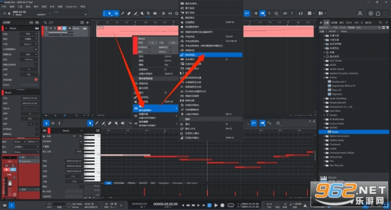This screenshot has width=391, height=210.
Task: Choose the highlighted blue context menu entry
Action: click(x=210, y=55)
